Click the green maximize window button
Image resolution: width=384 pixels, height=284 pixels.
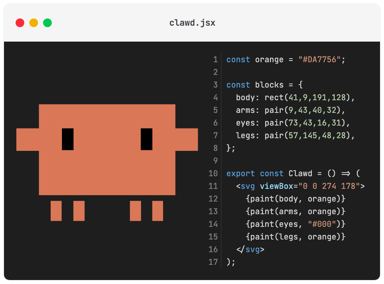click(47, 23)
